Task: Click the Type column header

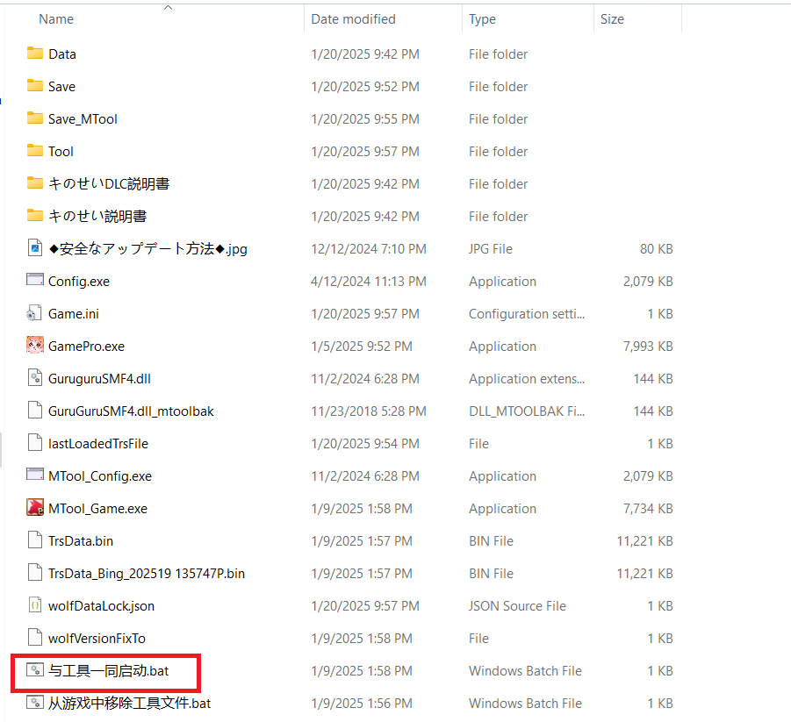Action: [x=482, y=19]
